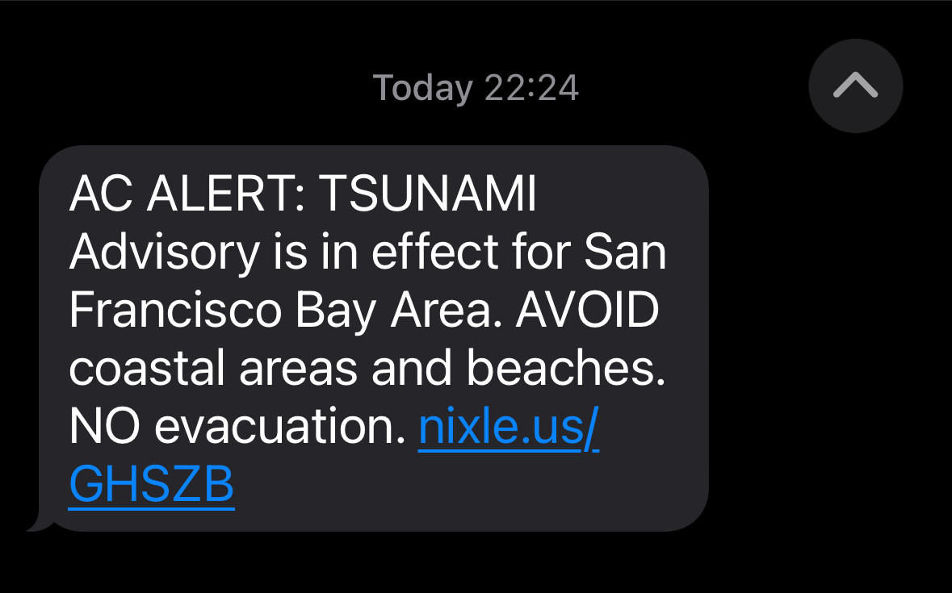Click the word Today in the timestamp
This screenshot has height=593, width=952.
pos(422,87)
